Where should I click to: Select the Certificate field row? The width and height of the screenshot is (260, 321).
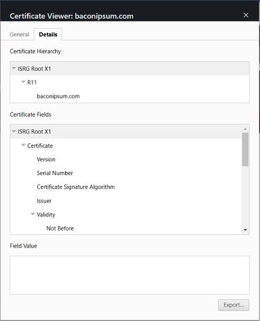(126, 146)
